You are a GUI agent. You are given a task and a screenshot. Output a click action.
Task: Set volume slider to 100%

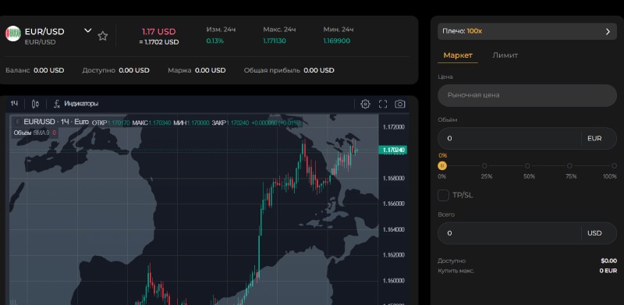[x=614, y=165]
